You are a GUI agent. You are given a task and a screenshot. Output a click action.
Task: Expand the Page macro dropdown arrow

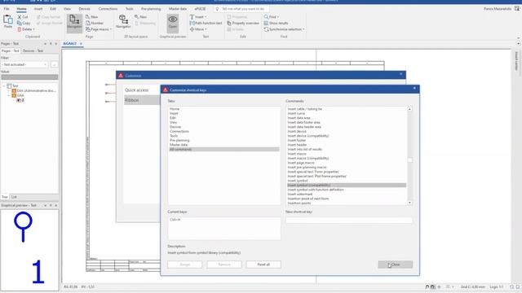(111, 29)
